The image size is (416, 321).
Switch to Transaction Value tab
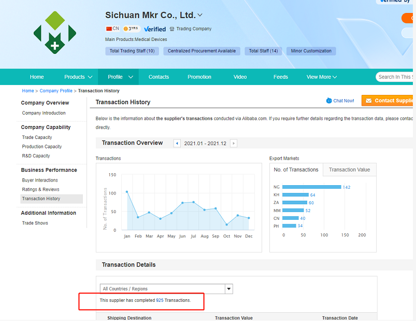pos(349,170)
